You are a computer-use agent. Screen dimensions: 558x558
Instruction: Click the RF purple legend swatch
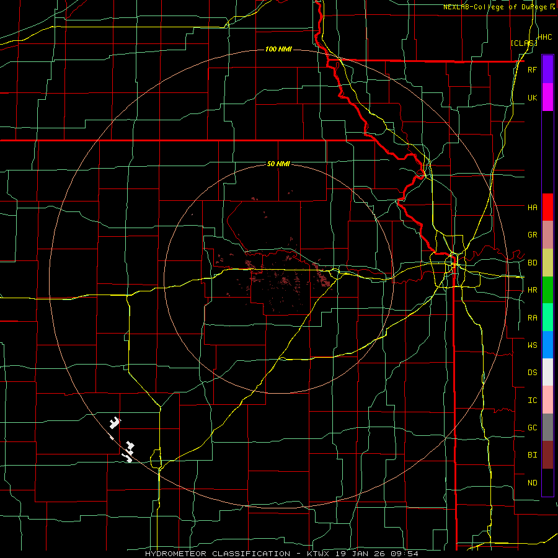547,69
